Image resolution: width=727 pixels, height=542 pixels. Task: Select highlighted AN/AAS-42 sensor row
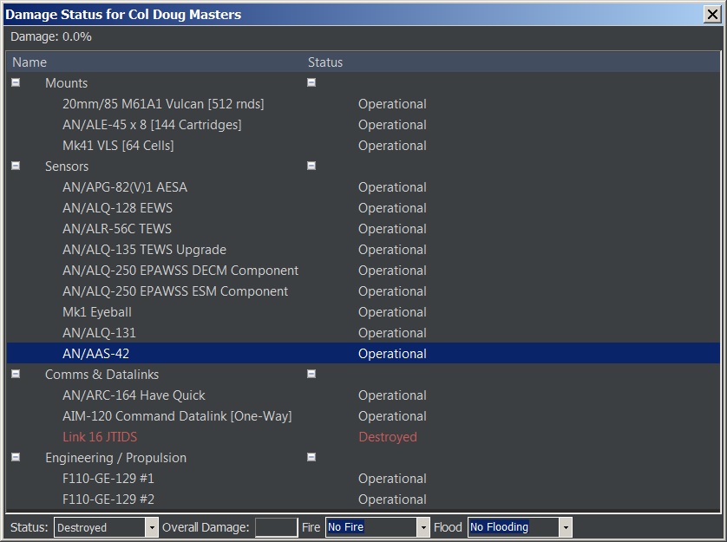tap(363, 353)
